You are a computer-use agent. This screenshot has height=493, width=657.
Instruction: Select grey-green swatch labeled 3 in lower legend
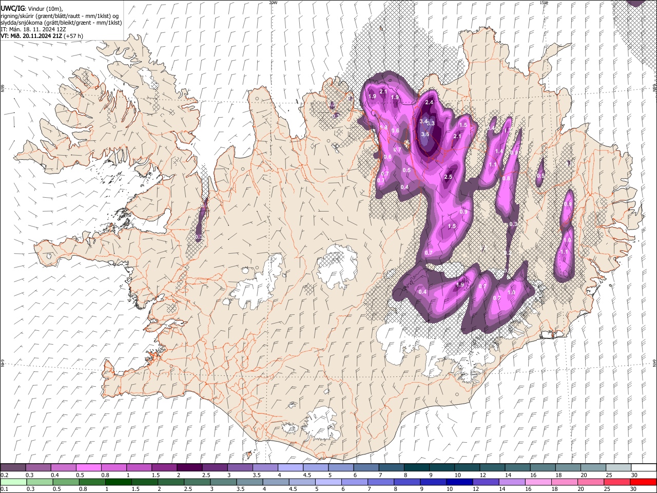223,482
